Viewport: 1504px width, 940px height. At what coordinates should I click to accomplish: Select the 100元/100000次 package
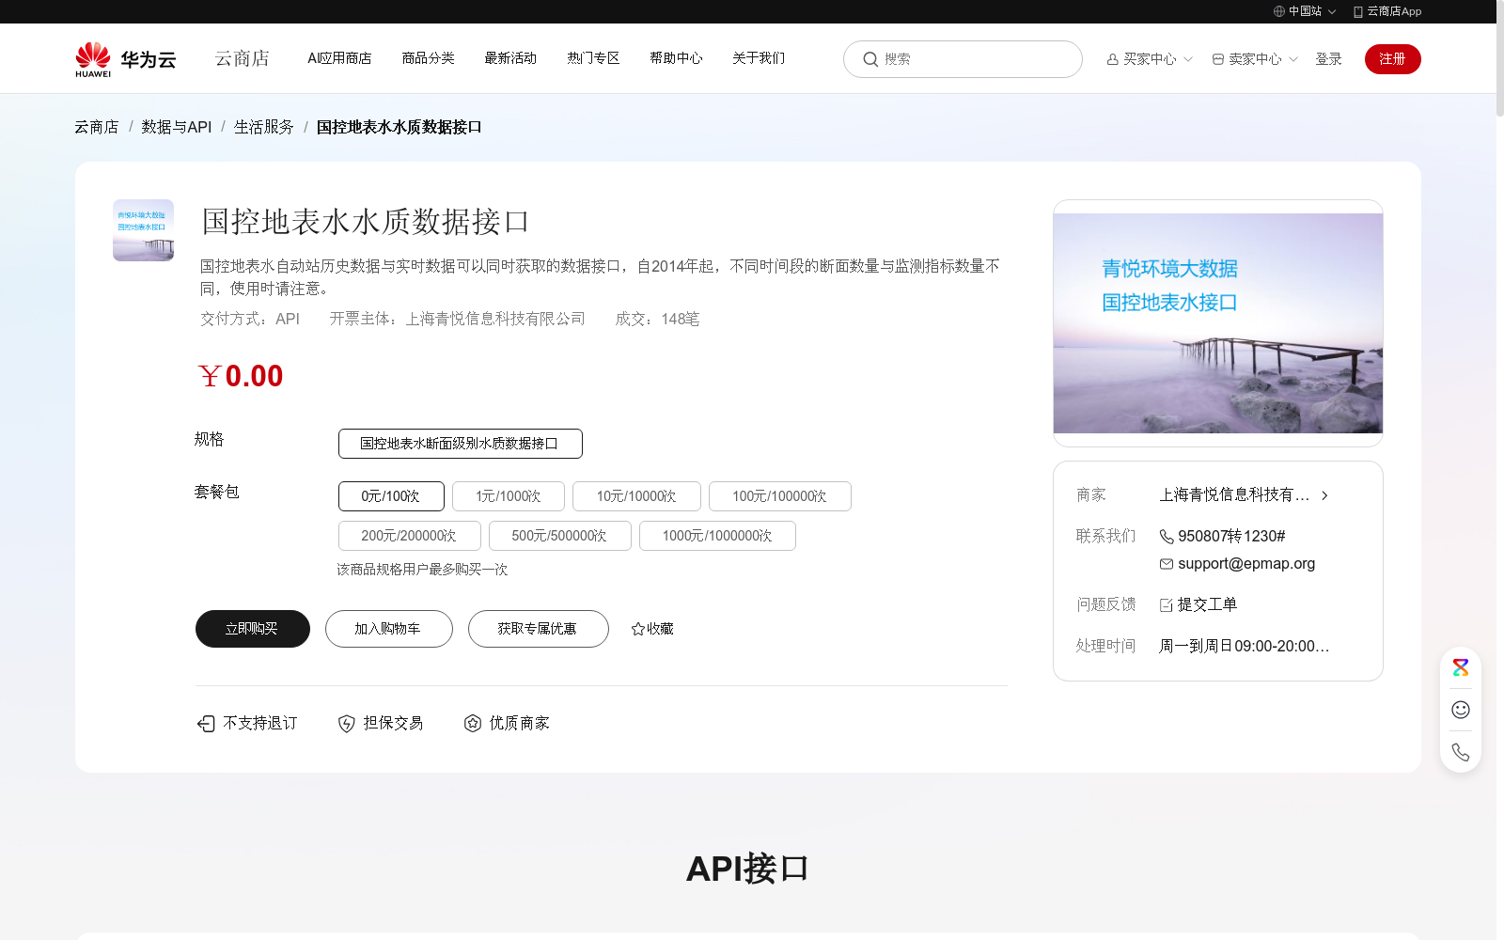click(x=780, y=496)
